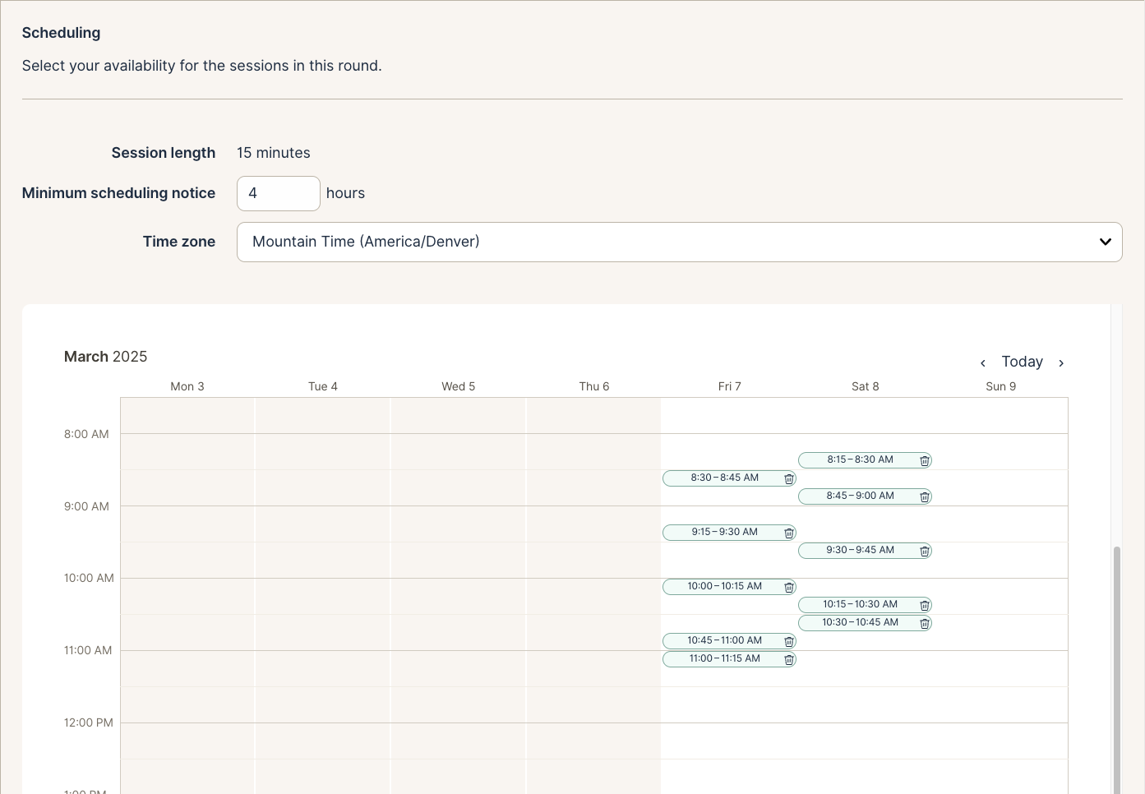The width and height of the screenshot is (1145, 794).
Task: Delete the Friday 8:30–8:45 AM slot
Action: pyautogui.click(x=789, y=479)
